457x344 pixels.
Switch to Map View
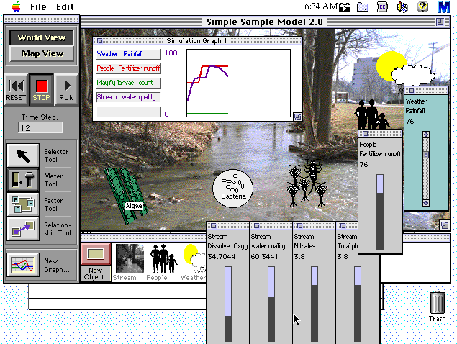pos(41,53)
